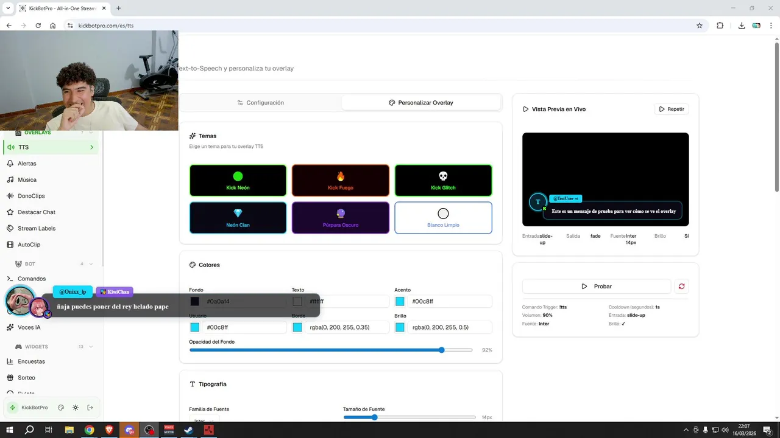Screen dimensions: 780x438
Task: Click the AutoClip icon in the sidebar
Action: [x=10, y=245]
